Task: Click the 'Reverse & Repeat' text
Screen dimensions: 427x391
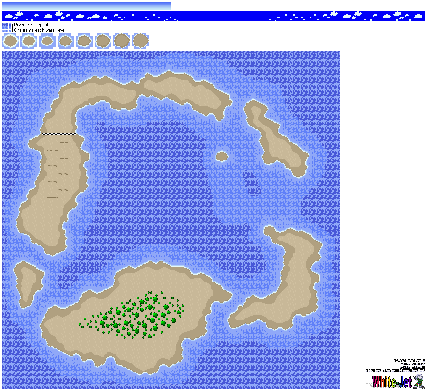Action: 31,25
